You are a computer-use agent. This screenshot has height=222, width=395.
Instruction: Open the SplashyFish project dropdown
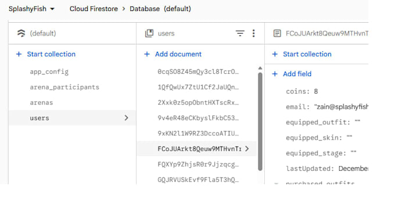31,9
